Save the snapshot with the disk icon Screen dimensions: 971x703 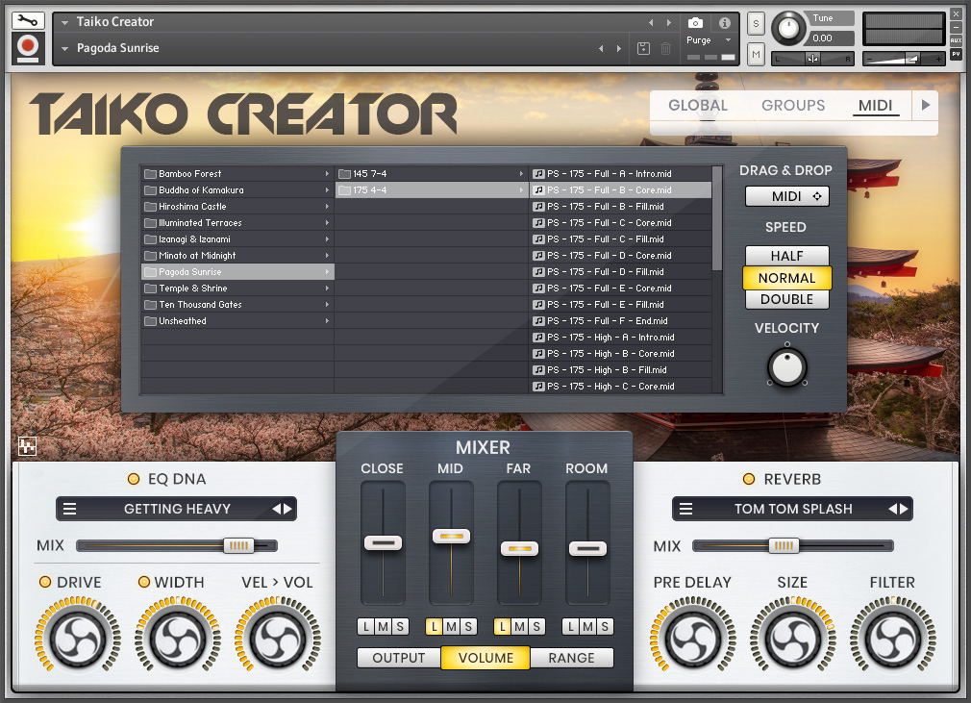643,48
